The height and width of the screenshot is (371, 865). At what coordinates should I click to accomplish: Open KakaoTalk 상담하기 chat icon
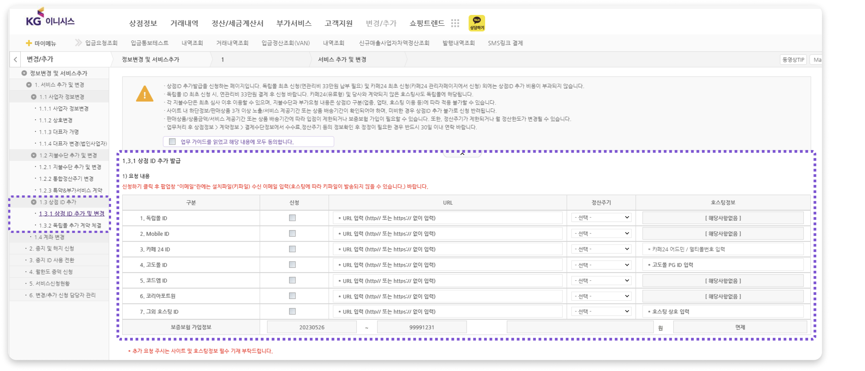(x=477, y=23)
